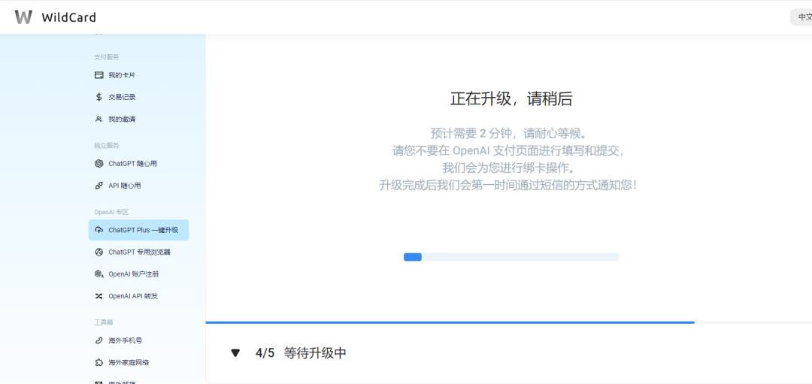The width and height of the screenshot is (812, 384).
Task: Open 海外手机号 tool
Action: [x=125, y=340]
